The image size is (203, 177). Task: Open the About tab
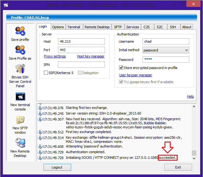(x=187, y=27)
